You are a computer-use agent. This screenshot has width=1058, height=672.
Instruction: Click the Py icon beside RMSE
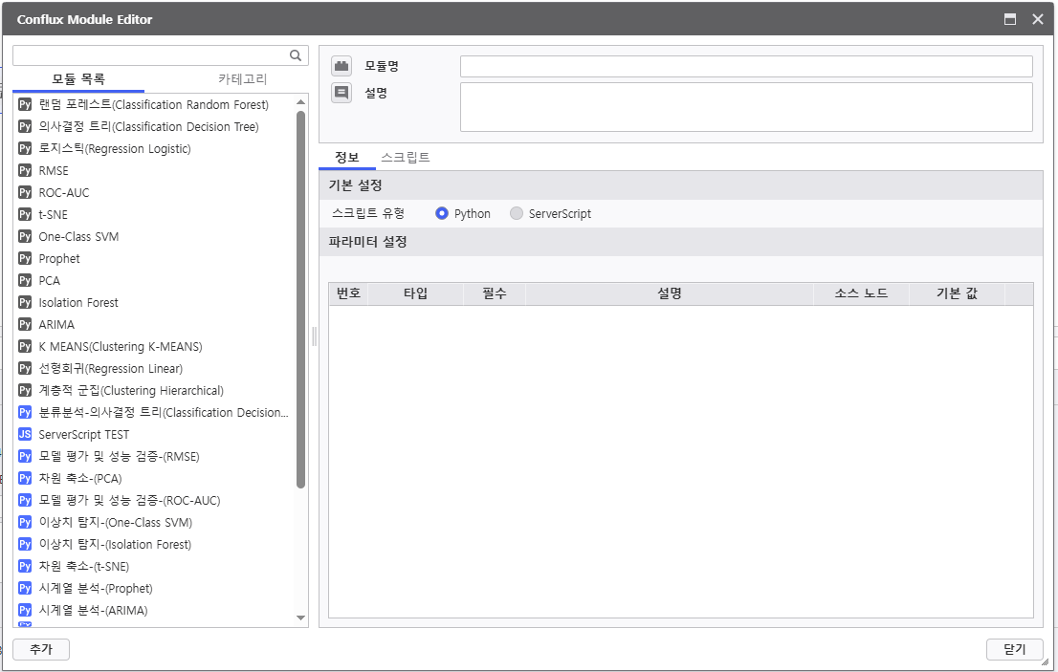(25, 170)
